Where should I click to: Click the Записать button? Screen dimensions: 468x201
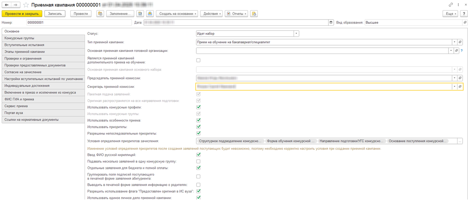(x=55, y=14)
